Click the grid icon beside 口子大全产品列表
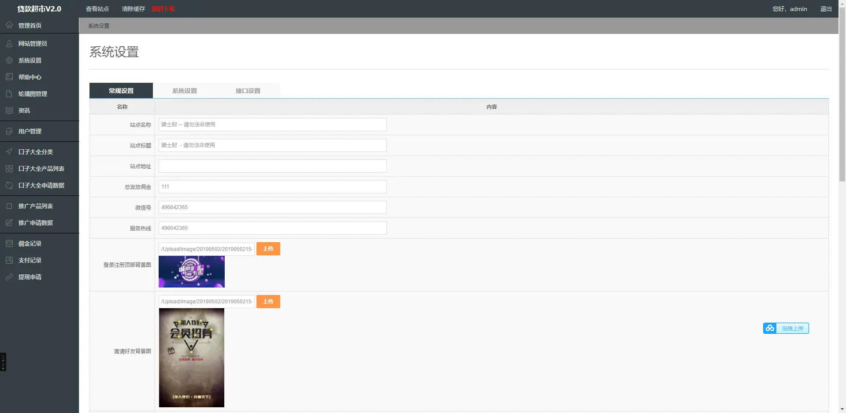846x413 pixels. click(x=9, y=169)
